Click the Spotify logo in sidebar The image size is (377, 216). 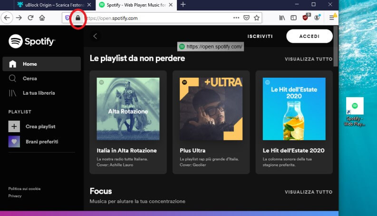pyautogui.click(x=32, y=41)
